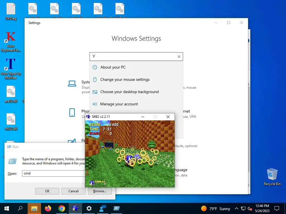Viewport: 286px width, 214px height.
Task: Show hidden system tray icons
Action: click(x=236, y=208)
